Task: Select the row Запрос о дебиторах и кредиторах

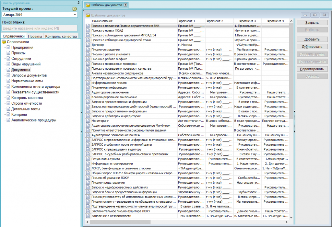Action: point(187,116)
